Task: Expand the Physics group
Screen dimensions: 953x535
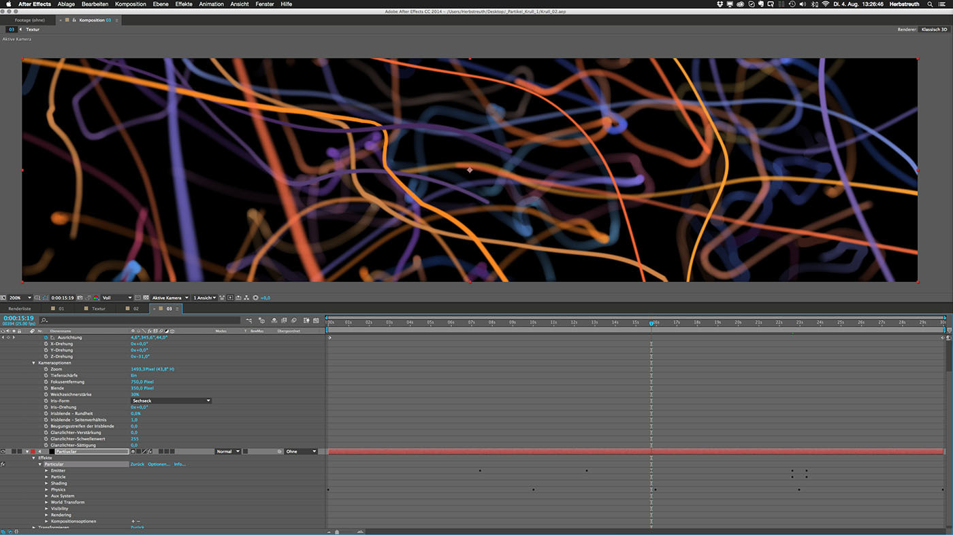Action: tap(46, 489)
